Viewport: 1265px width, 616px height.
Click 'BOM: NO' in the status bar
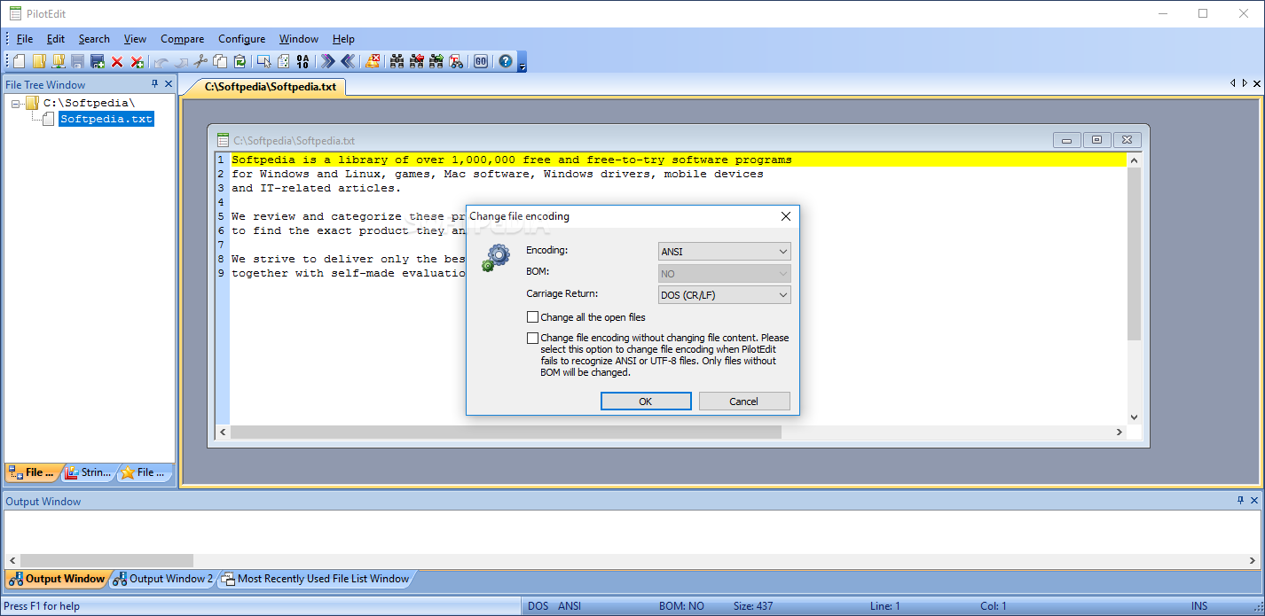[681, 606]
